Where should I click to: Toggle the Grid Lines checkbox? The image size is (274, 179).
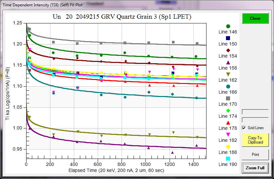point(244,128)
